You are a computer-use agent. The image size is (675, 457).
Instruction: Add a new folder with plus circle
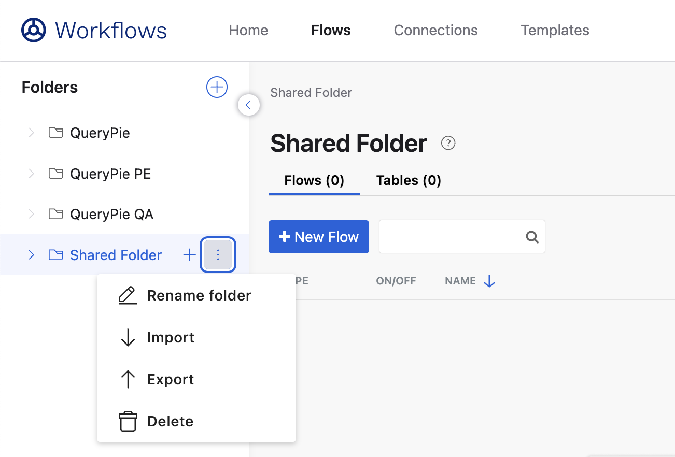[x=217, y=87]
